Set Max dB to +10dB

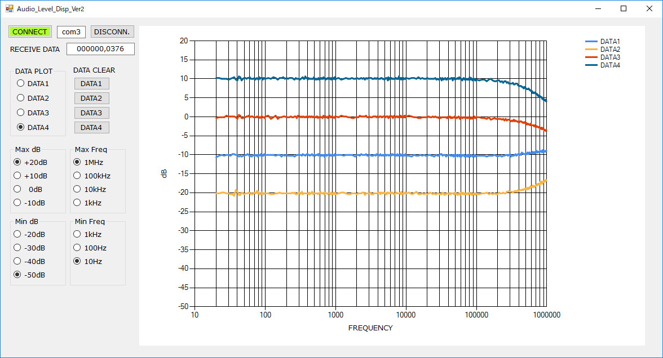(x=17, y=176)
